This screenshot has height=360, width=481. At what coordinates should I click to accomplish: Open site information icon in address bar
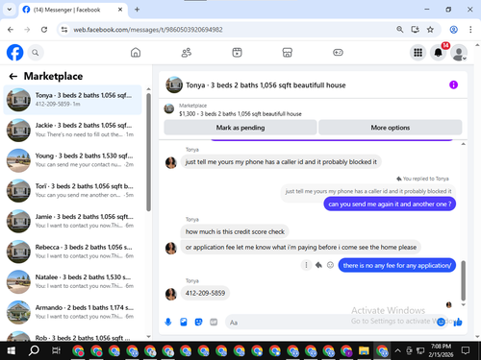(64, 30)
